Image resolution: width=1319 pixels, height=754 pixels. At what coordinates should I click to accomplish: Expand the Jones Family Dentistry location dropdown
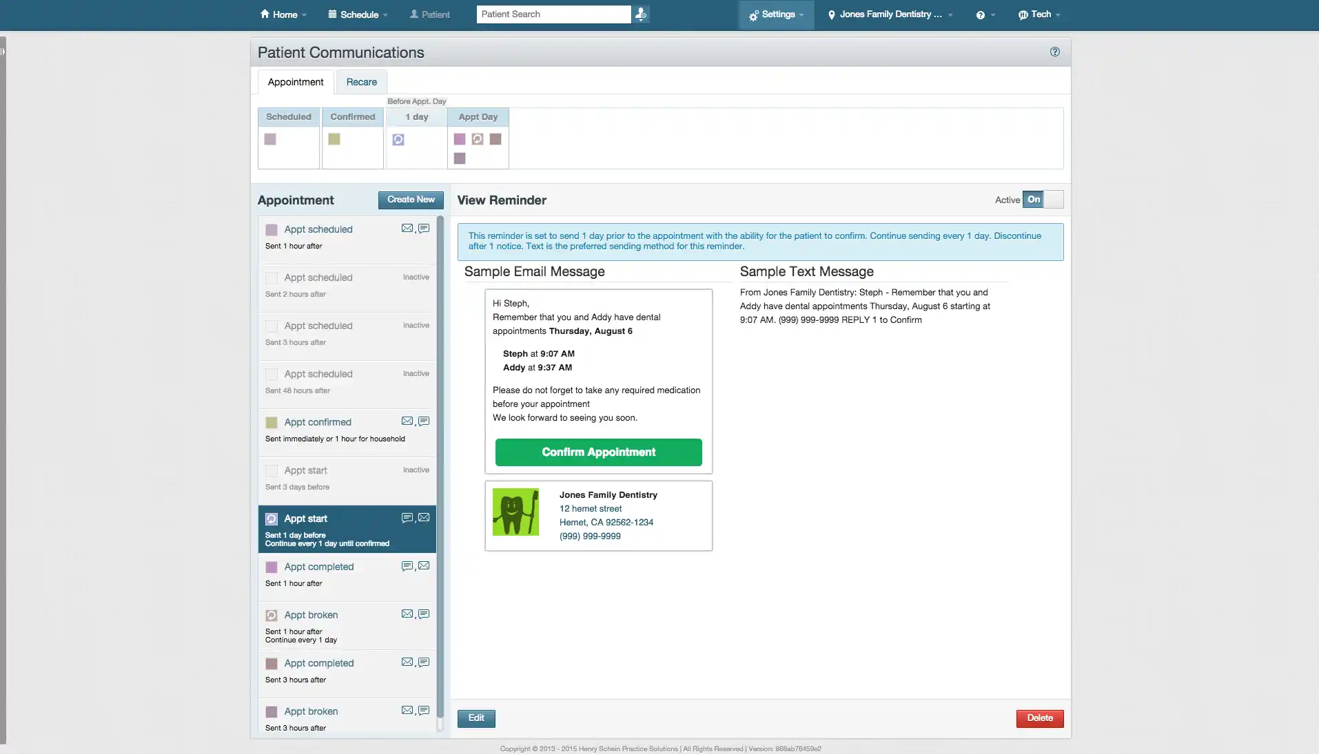click(x=890, y=14)
